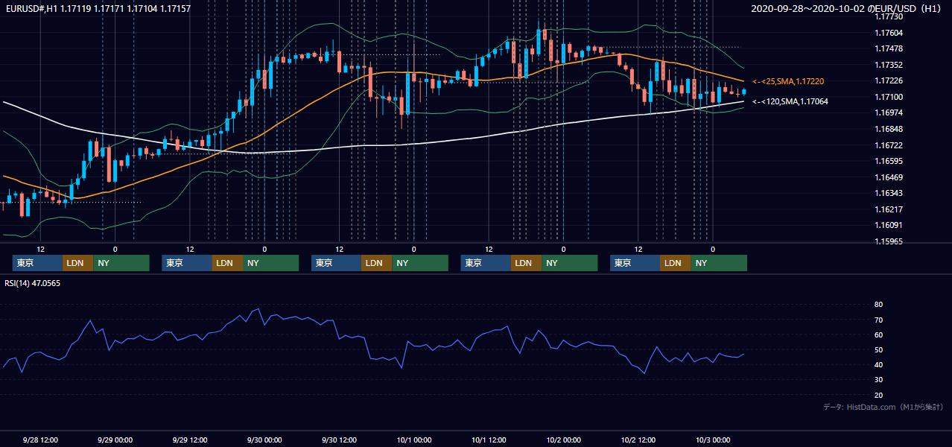The height and width of the screenshot is (447, 952).
Task: Select the 10/2 00:00 time marker
Action: pyautogui.click(x=562, y=440)
